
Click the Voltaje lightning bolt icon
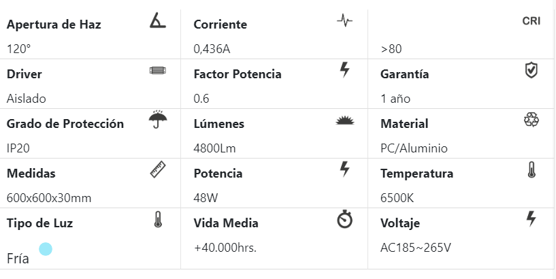tap(532, 218)
